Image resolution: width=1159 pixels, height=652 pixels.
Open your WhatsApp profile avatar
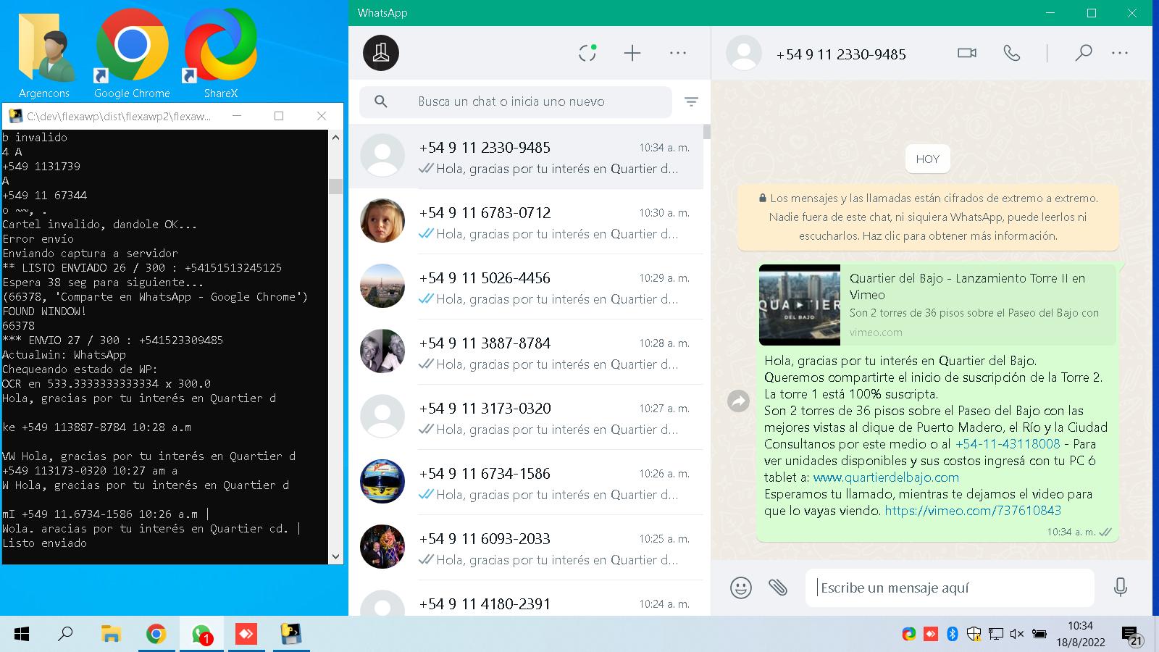pyautogui.click(x=381, y=53)
